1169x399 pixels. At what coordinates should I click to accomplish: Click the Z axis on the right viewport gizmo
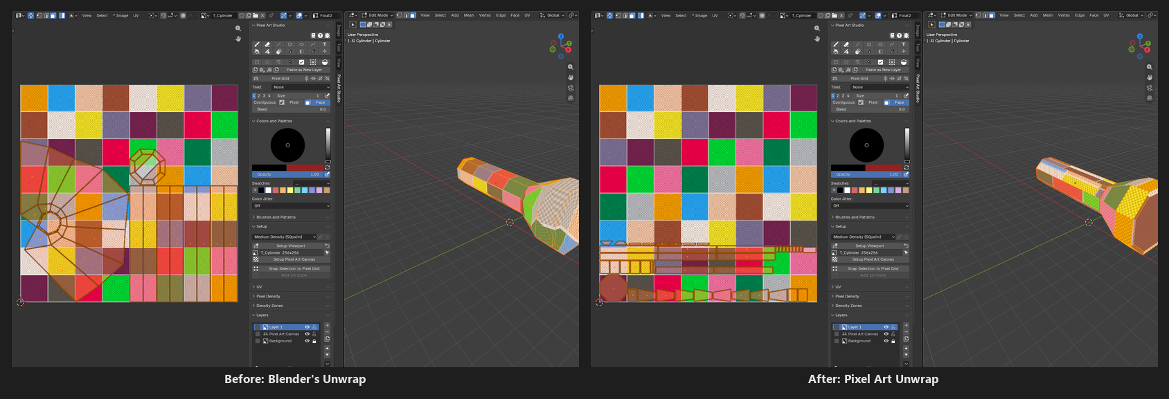pos(1140,36)
